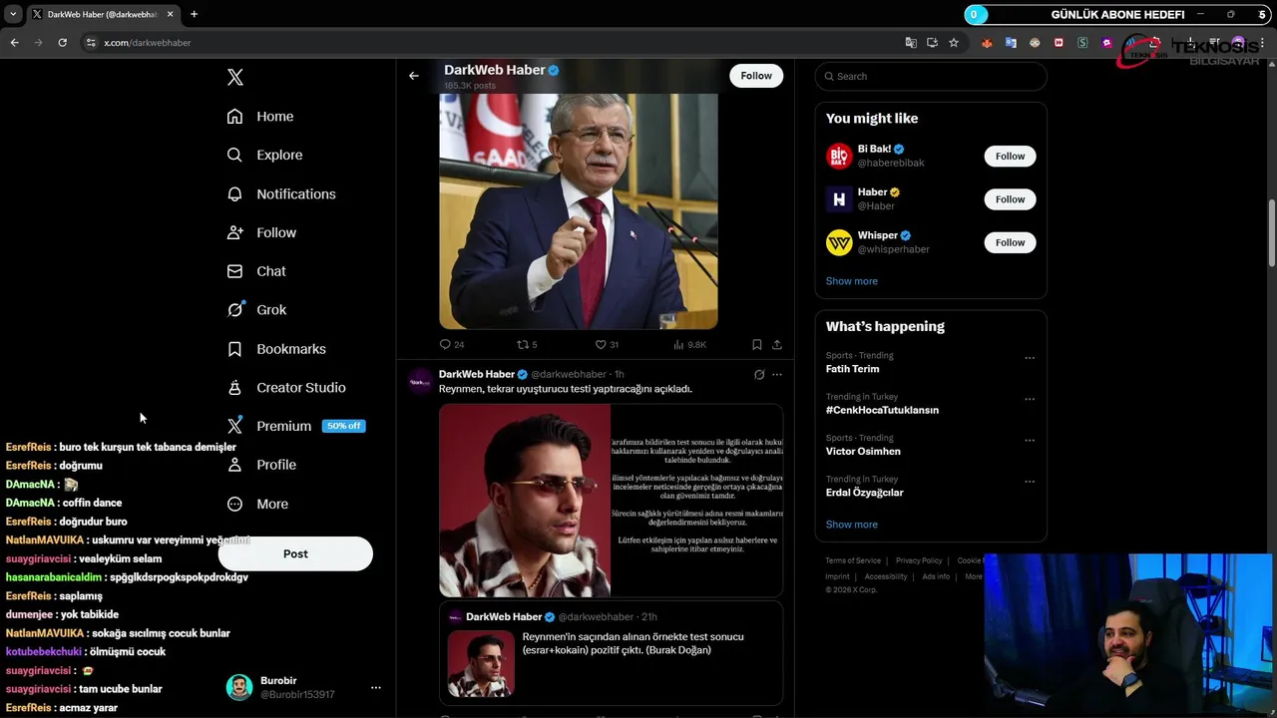
Task: Open Bi Bak! profile avatar
Action: (x=839, y=157)
